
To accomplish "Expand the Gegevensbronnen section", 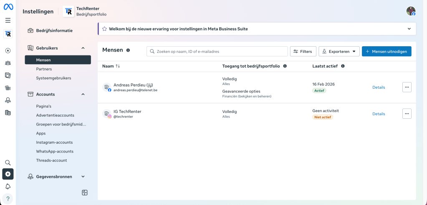I will [x=83, y=177].
